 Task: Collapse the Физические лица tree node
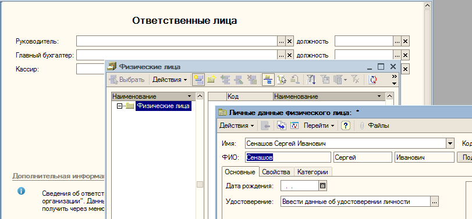tap(119, 106)
